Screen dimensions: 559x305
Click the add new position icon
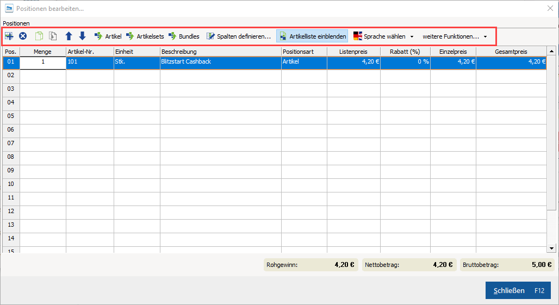9,36
